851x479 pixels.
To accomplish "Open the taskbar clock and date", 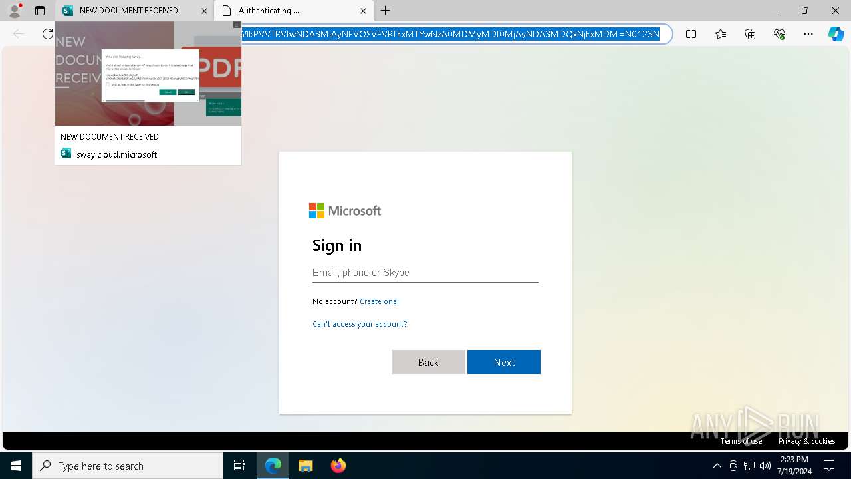I will coord(794,466).
